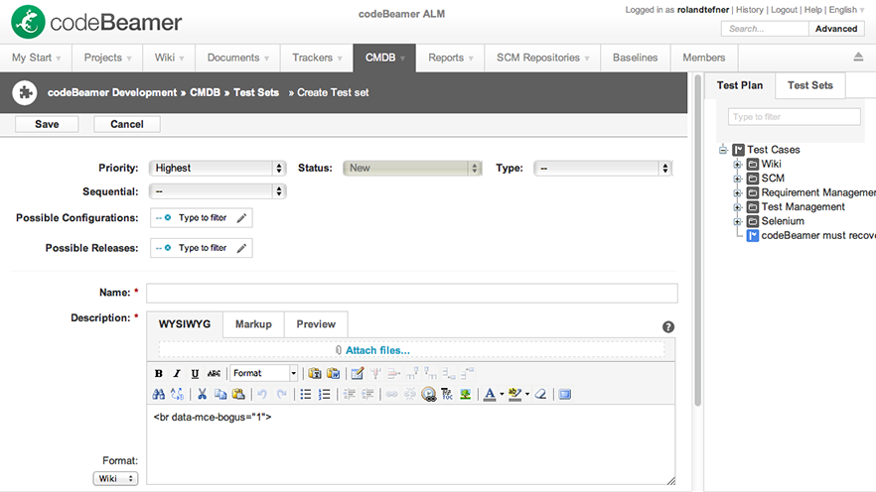
Task: Open text color picker arrow
Action: [x=502, y=395]
